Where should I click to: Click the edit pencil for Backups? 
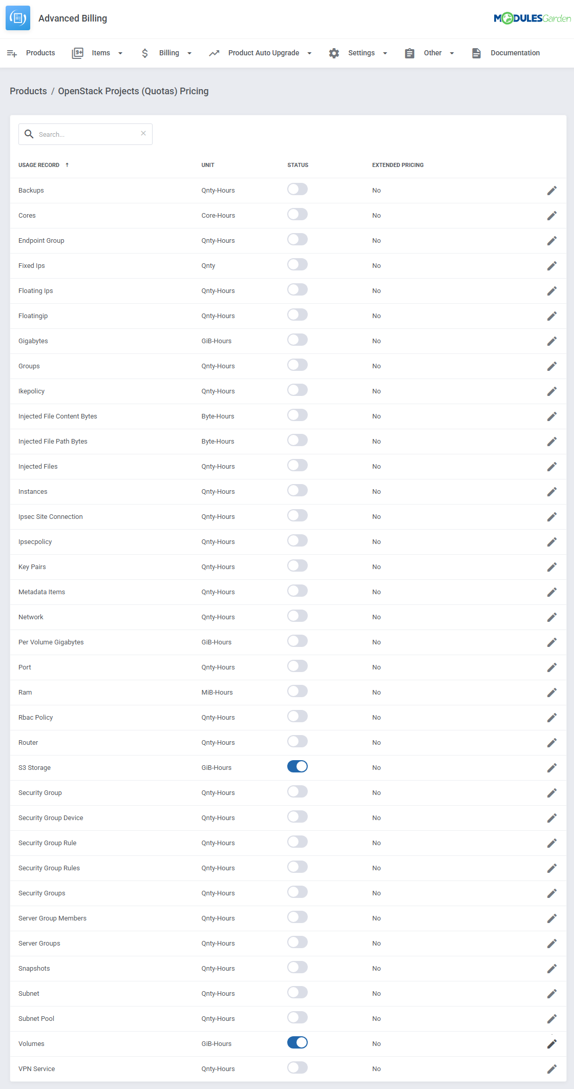(551, 191)
